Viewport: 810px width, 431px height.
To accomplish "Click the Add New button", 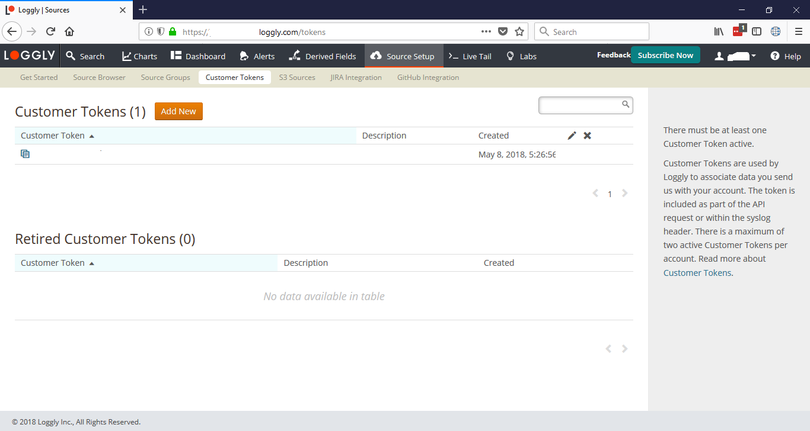I will pos(178,111).
